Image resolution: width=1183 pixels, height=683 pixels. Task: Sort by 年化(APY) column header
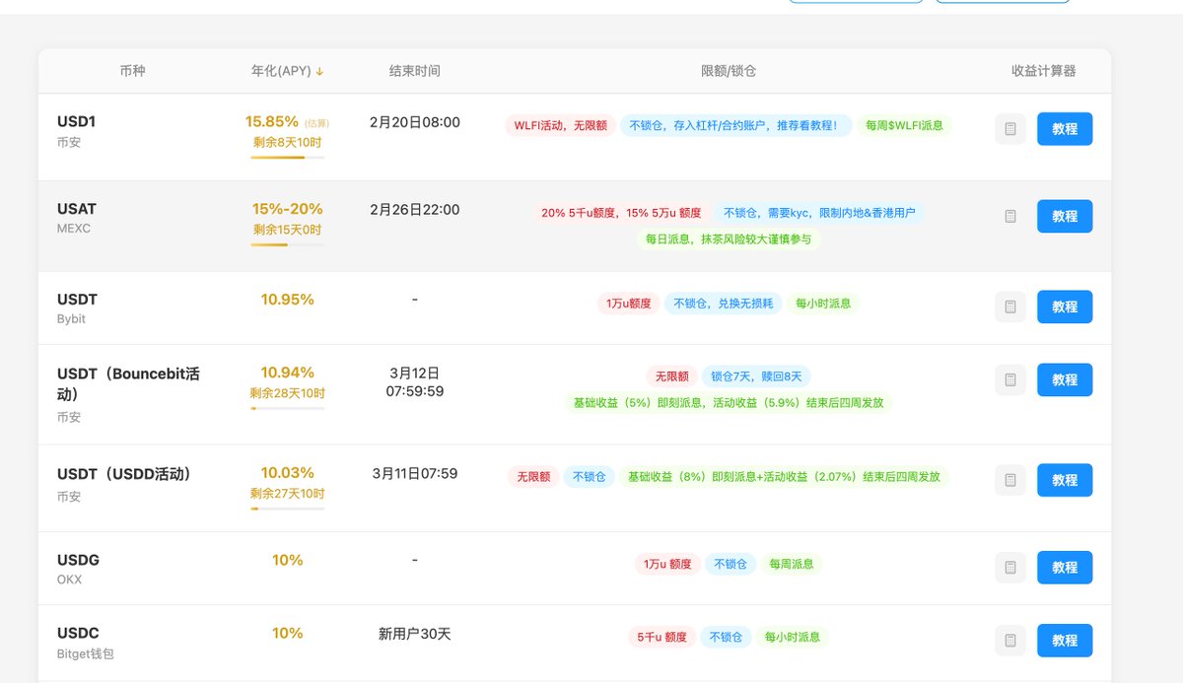point(288,71)
